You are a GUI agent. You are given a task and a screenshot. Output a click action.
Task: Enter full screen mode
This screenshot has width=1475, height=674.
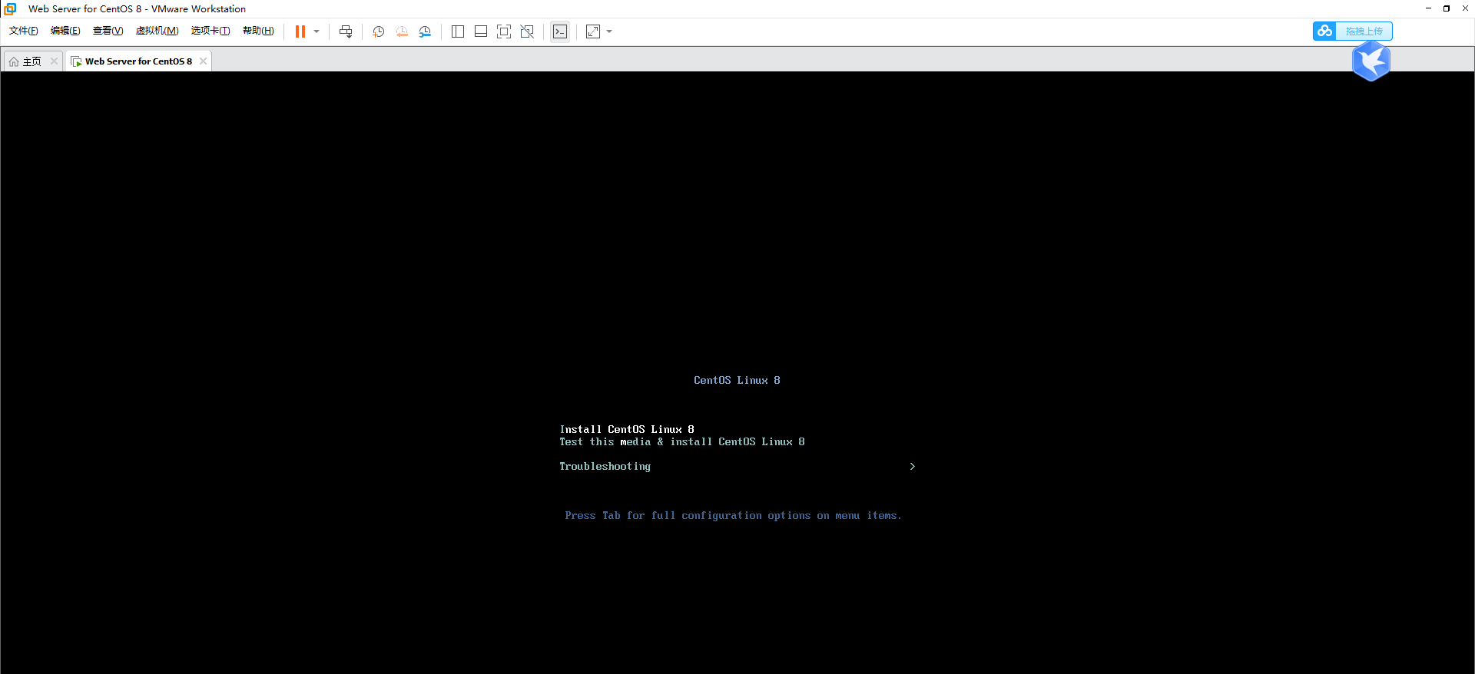pyautogui.click(x=504, y=31)
